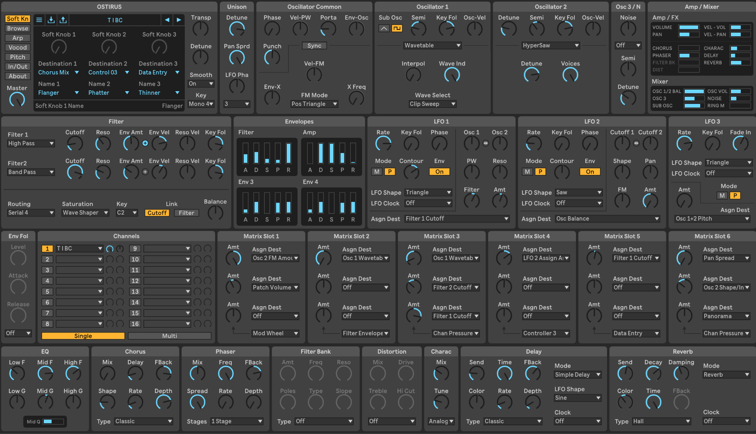The width and height of the screenshot is (756, 434).
Task: Click the VOLUME slider in Amp / FX
Action: [689, 27]
